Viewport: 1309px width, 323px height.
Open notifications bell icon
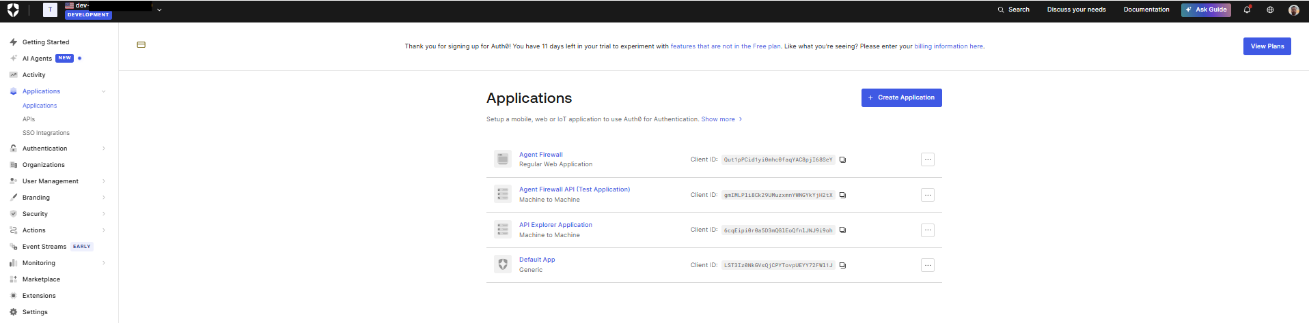(x=1247, y=10)
